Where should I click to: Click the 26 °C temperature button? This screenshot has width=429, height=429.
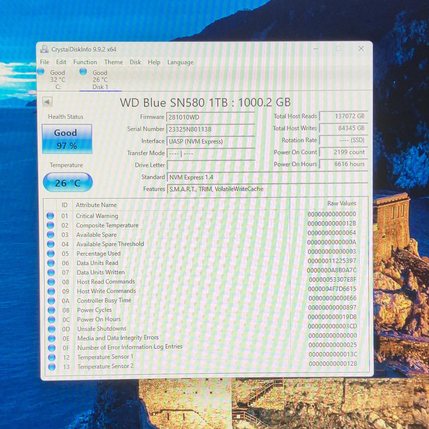tap(68, 183)
